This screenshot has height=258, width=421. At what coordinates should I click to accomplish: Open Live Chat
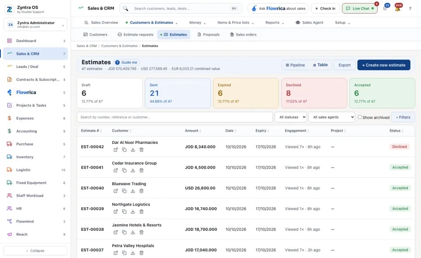(360, 8)
